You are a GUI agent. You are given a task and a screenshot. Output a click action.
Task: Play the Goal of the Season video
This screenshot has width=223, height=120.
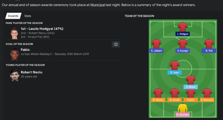click(x=116, y=44)
